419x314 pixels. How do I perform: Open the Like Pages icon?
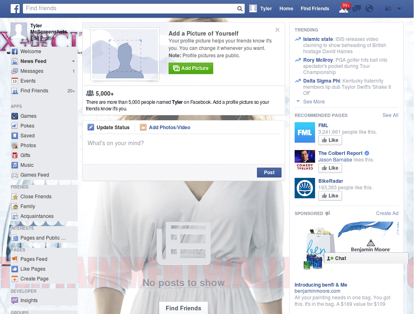pos(15,269)
